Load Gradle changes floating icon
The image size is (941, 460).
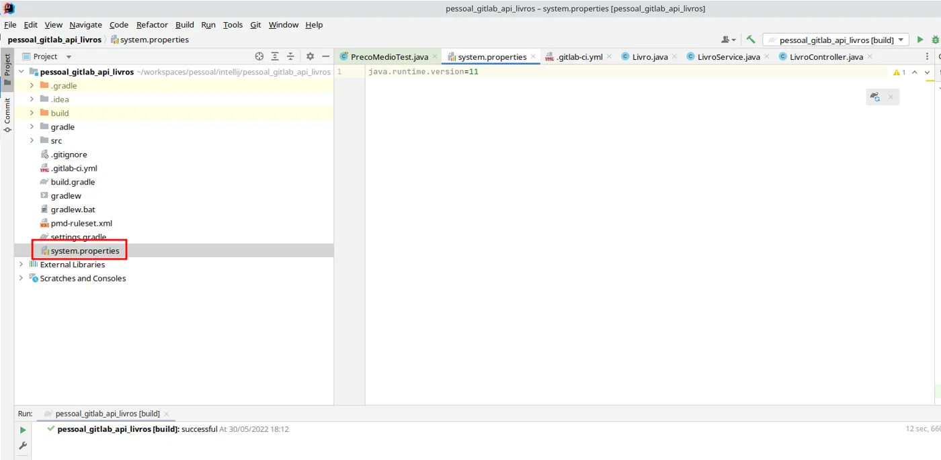click(874, 97)
